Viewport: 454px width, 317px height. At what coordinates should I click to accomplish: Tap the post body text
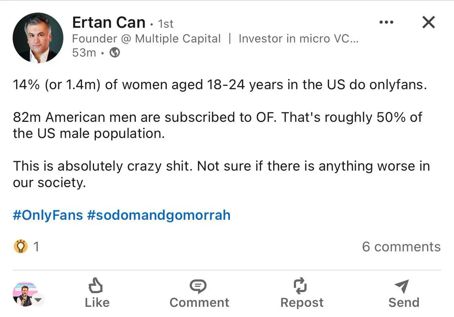(221, 134)
